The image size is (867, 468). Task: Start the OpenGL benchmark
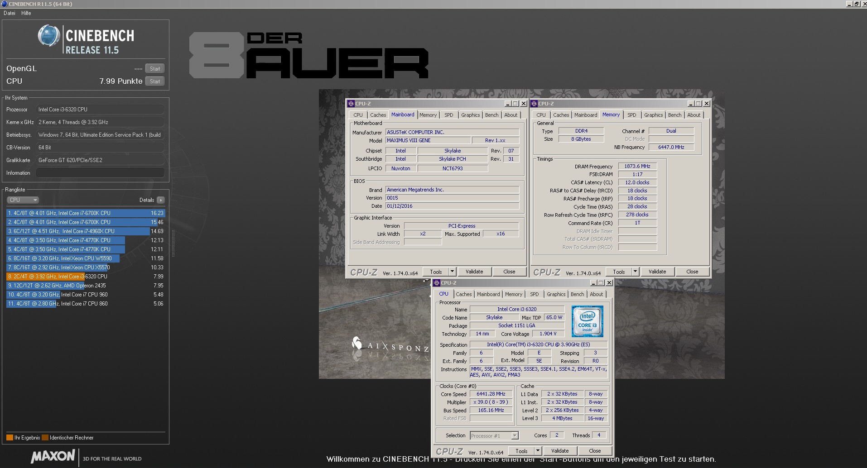pos(155,69)
